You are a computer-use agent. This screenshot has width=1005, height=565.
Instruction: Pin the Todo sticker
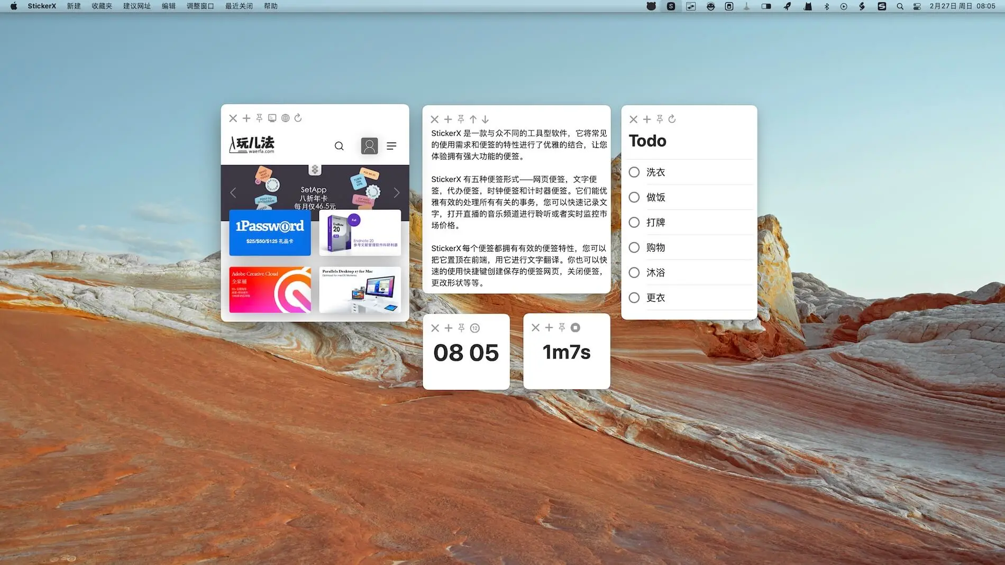coord(660,119)
